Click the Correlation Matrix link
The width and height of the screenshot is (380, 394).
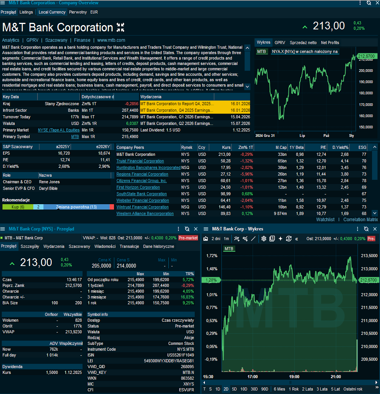[x=360, y=219]
